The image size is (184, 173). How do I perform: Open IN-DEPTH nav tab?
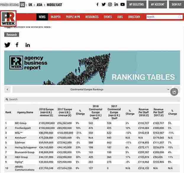tap(56, 17)
